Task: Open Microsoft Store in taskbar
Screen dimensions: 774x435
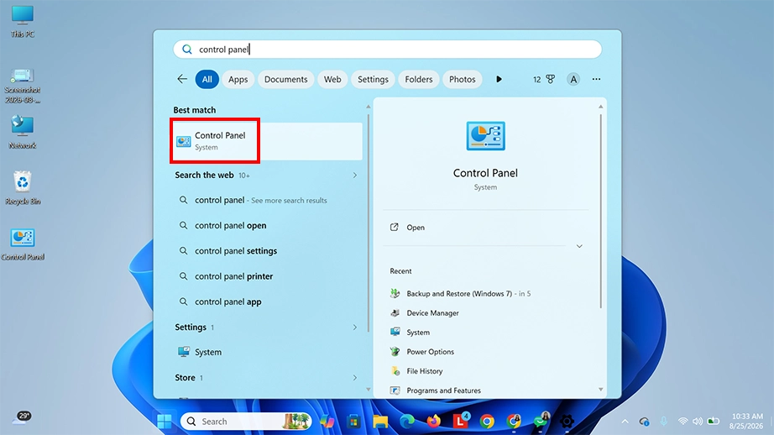Action: point(353,422)
